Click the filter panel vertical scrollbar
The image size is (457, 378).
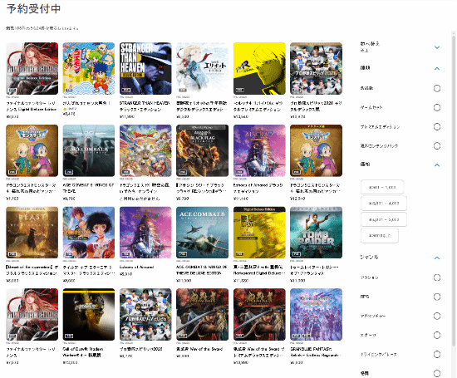[x=453, y=189]
